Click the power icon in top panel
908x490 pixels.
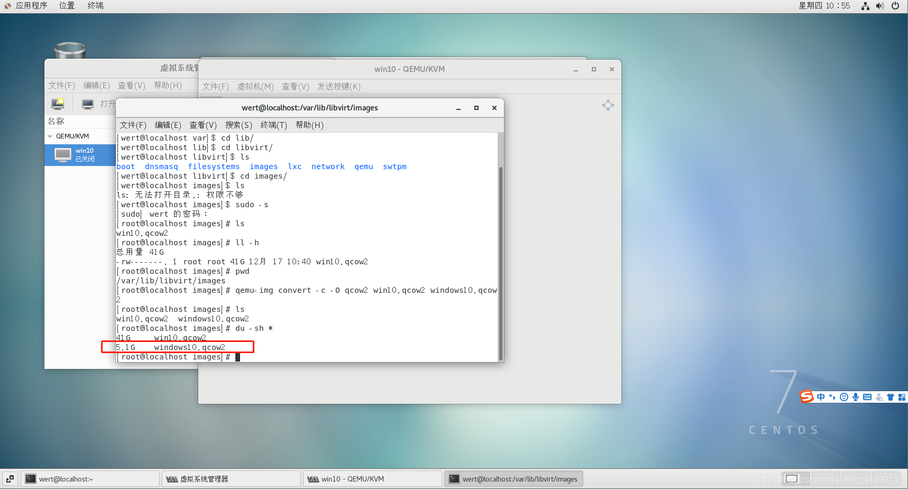pos(895,6)
